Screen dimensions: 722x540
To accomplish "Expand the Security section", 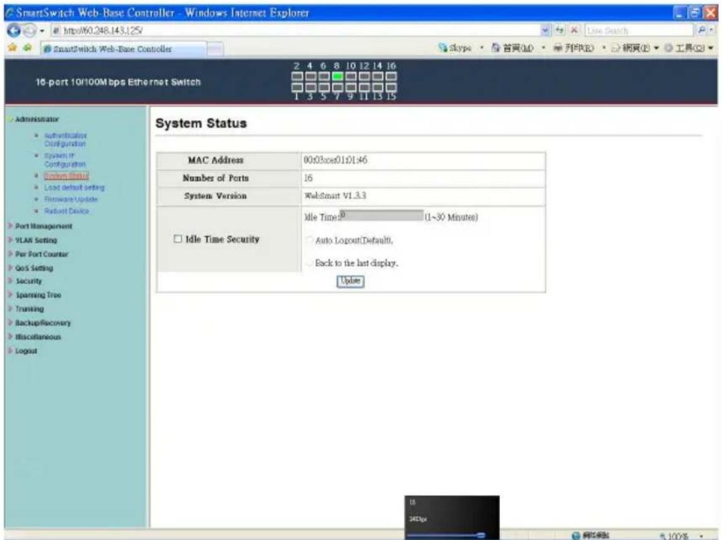I will pos(28,281).
